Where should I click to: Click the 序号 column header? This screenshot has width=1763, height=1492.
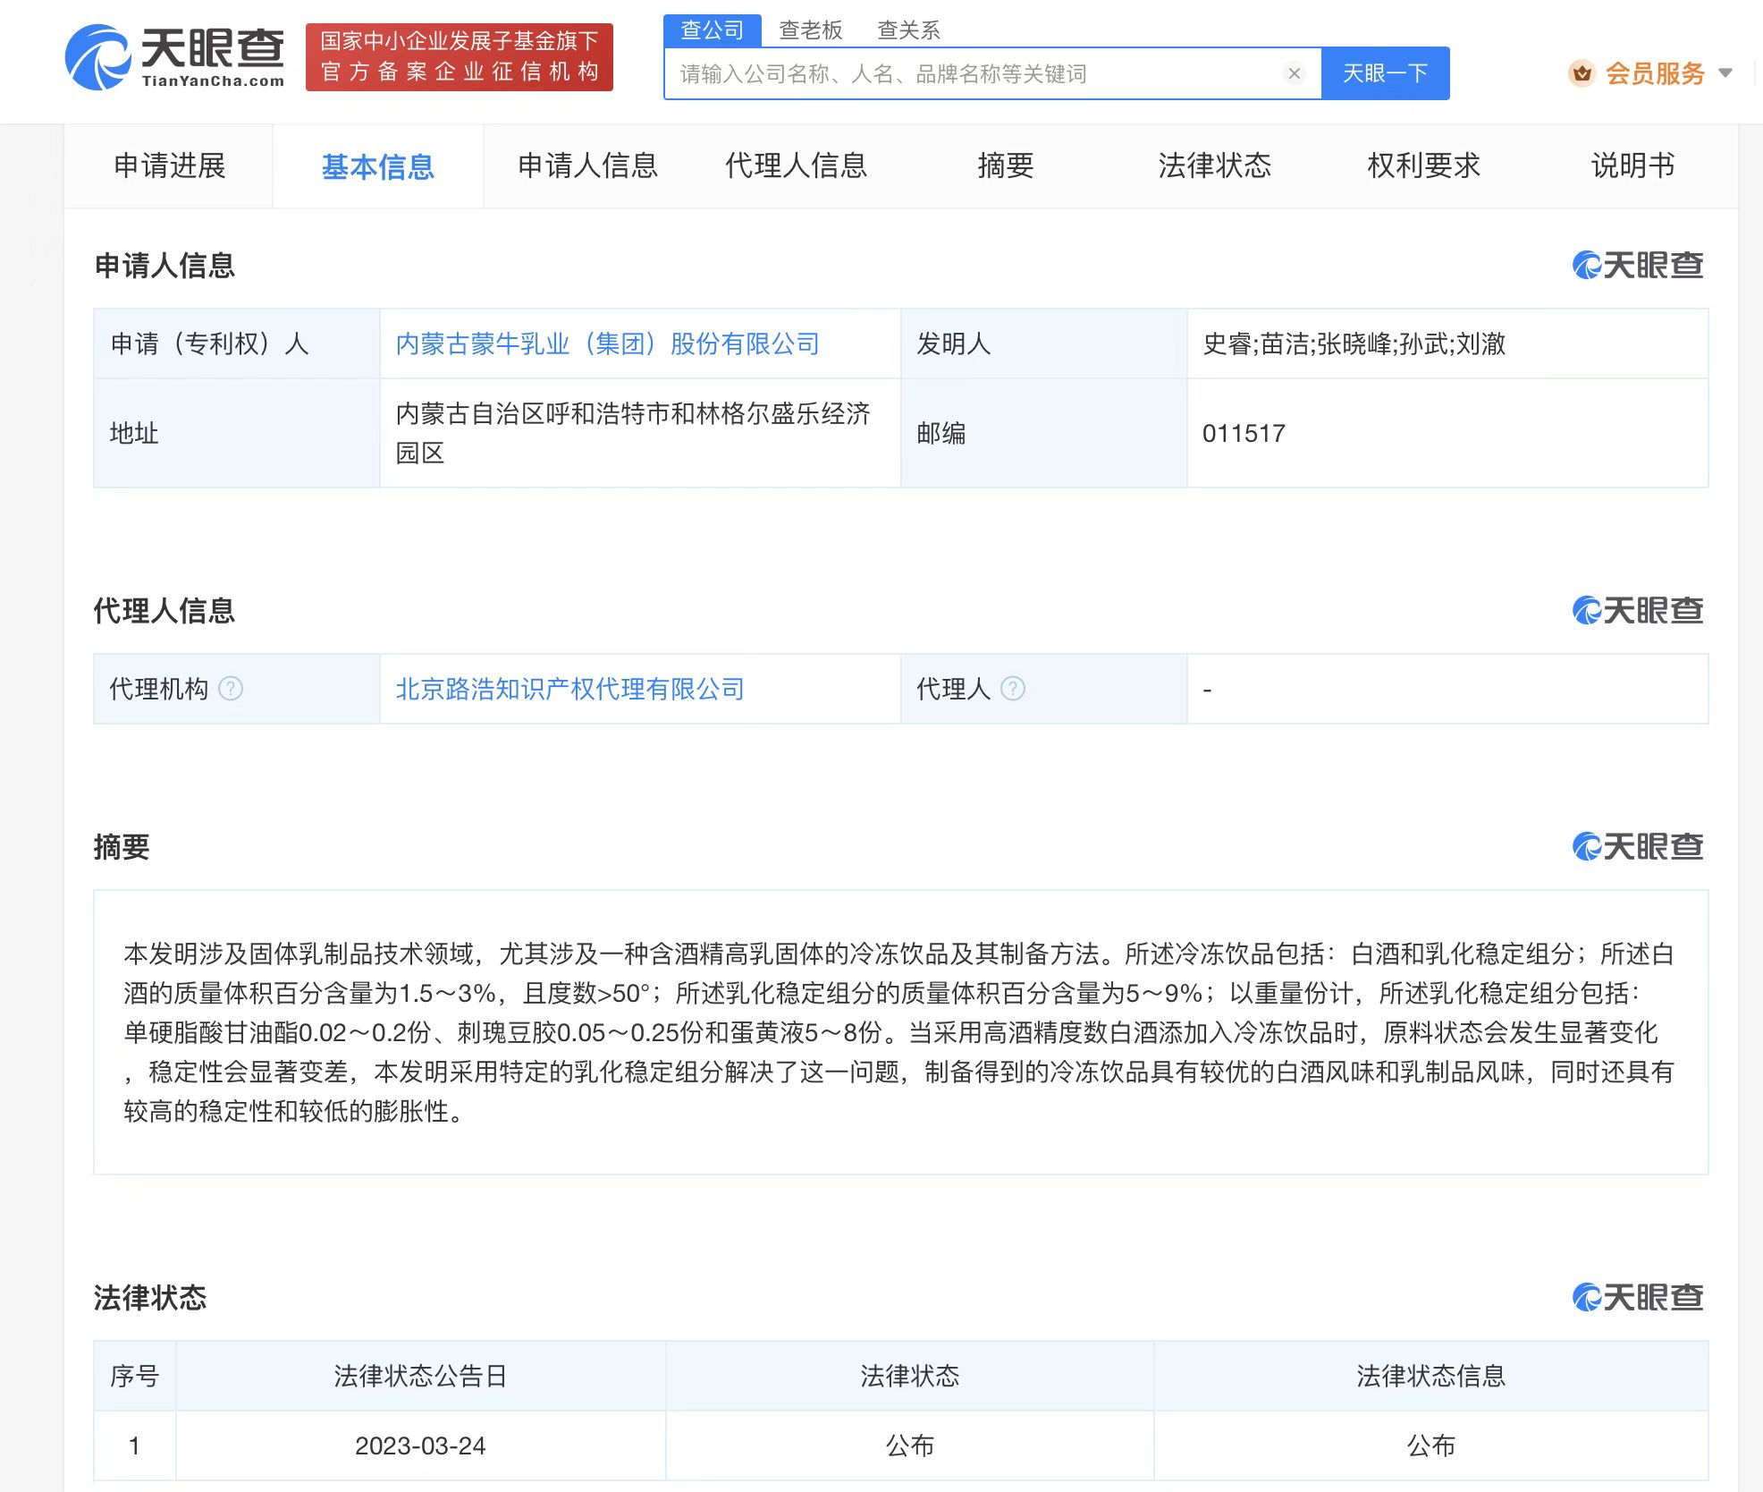[x=135, y=1376]
